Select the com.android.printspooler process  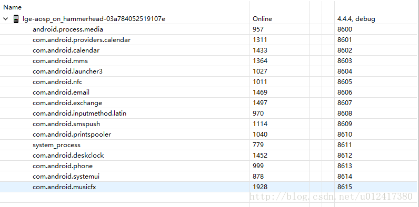click(x=72, y=134)
